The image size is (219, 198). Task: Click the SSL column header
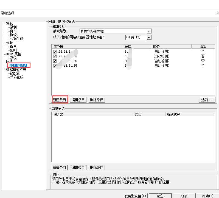pyautogui.click(x=203, y=46)
